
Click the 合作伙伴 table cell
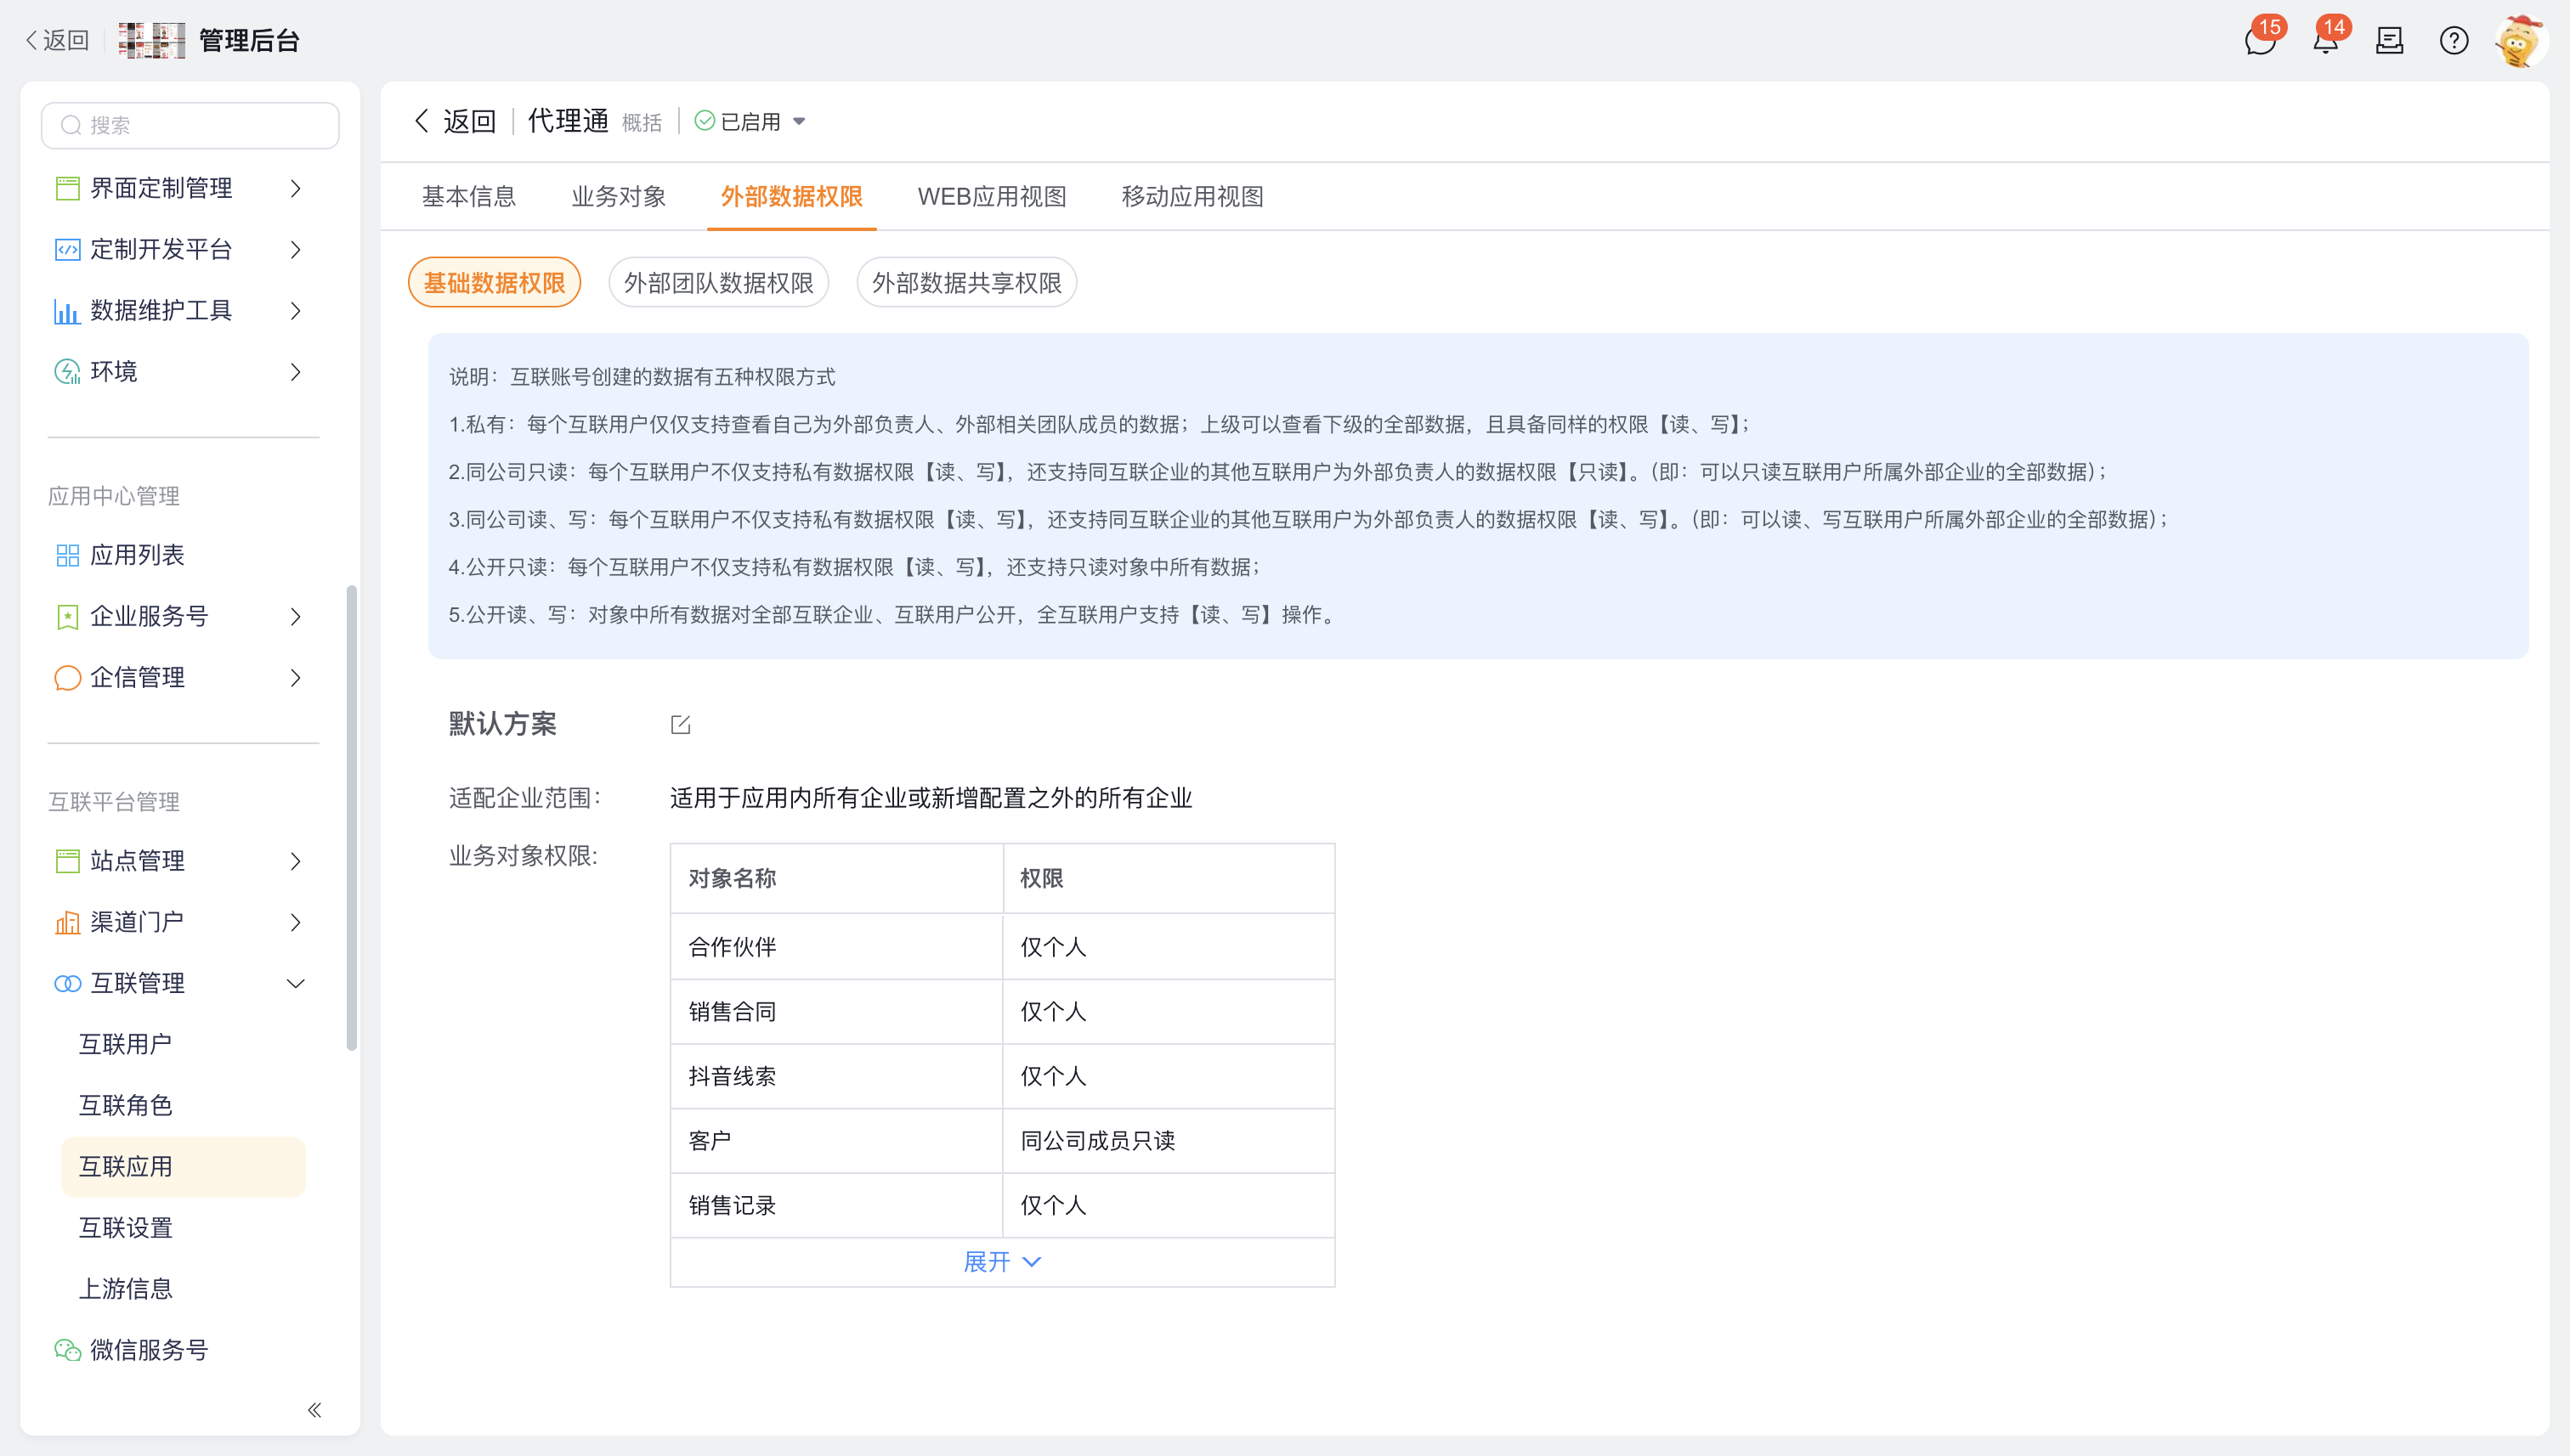[x=836, y=947]
